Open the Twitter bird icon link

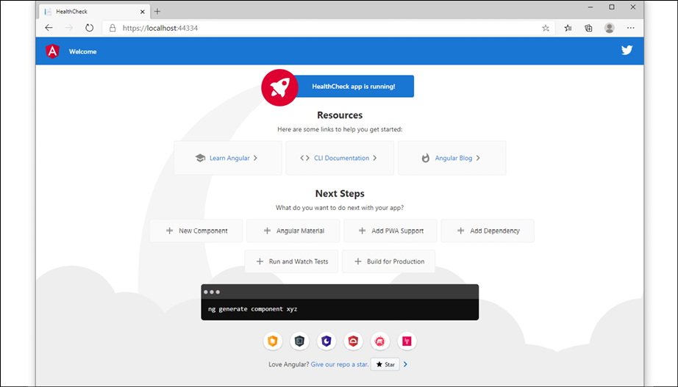pyautogui.click(x=627, y=50)
